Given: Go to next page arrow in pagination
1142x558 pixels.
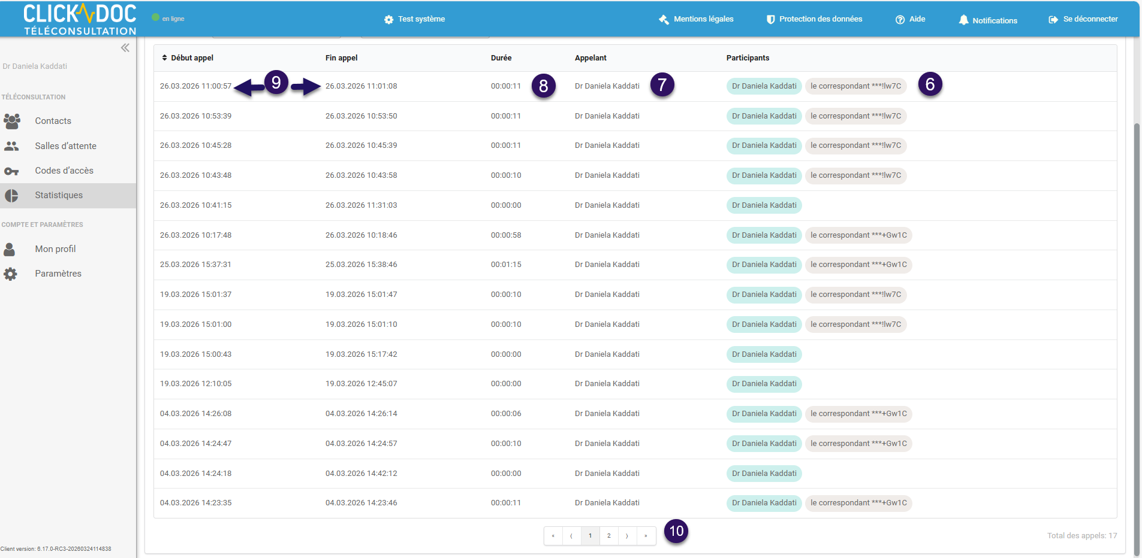Looking at the screenshot, I should [x=627, y=536].
